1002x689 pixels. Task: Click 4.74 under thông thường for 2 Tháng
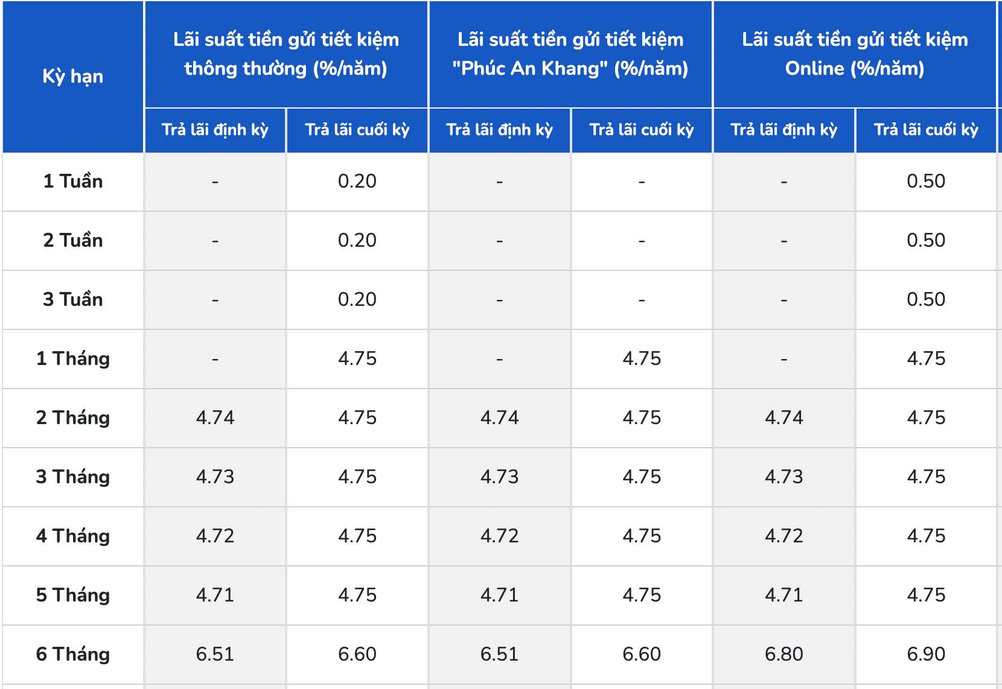(215, 418)
